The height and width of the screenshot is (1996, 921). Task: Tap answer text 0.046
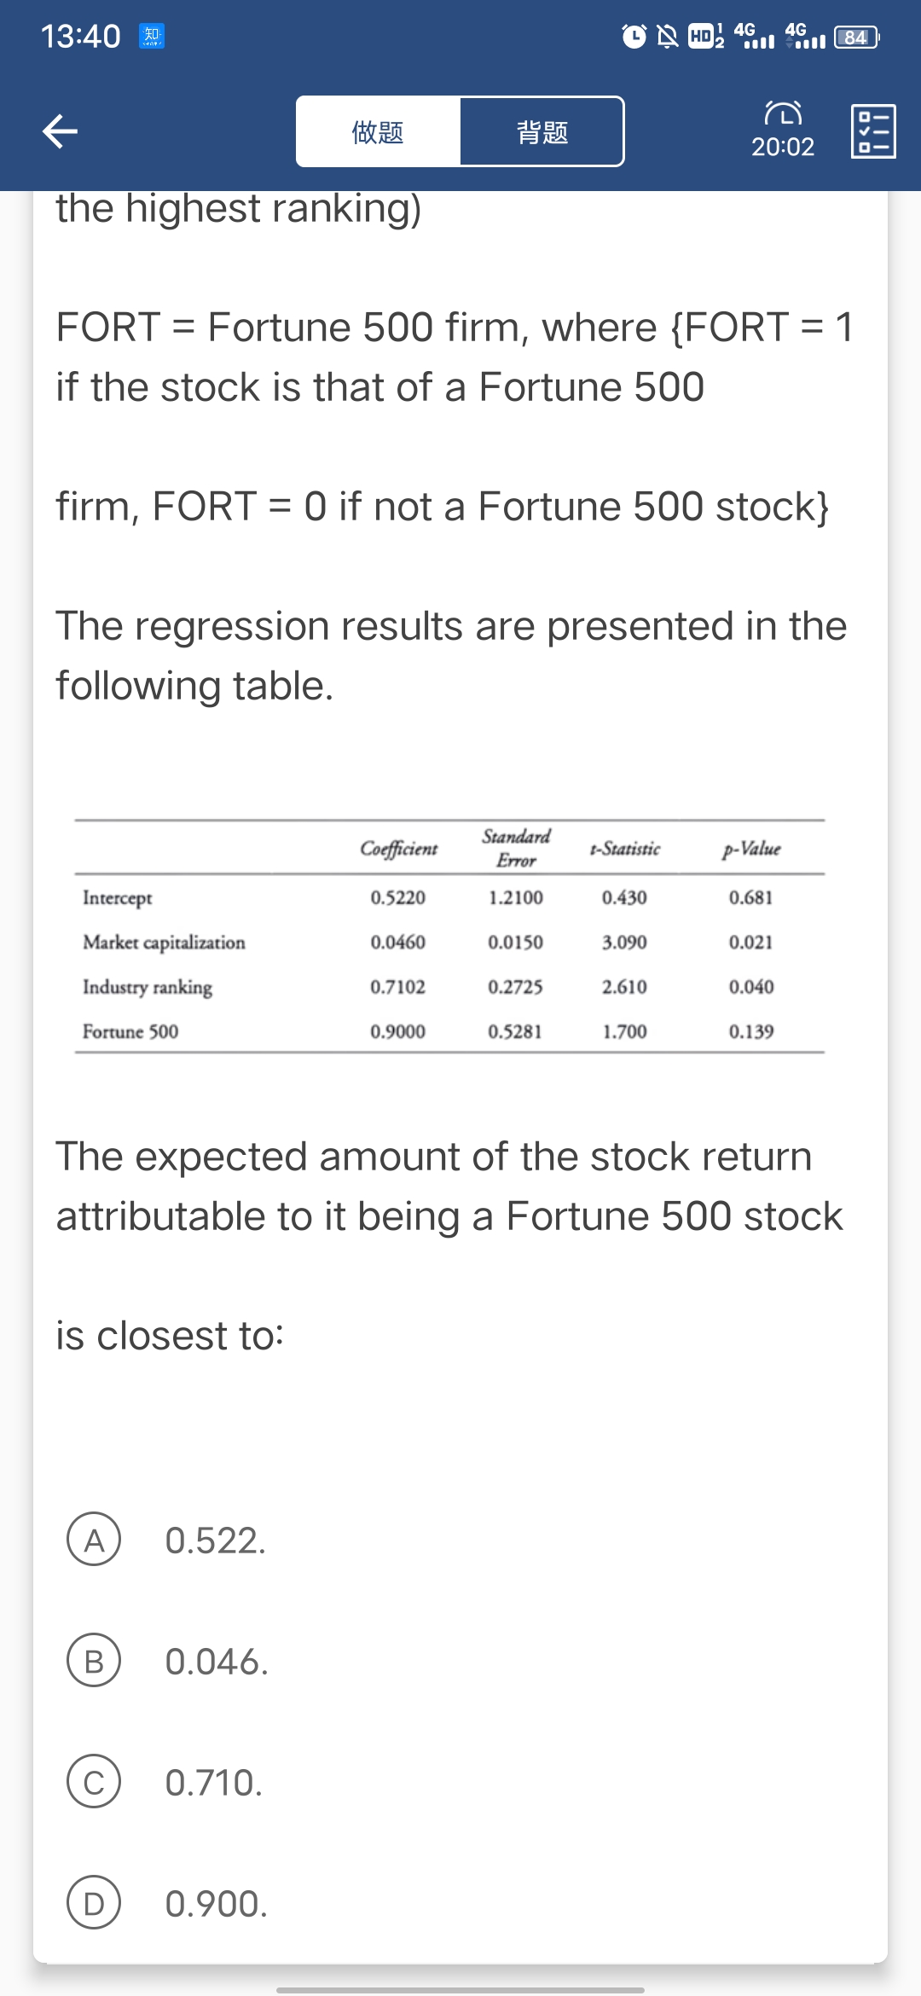pos(217,1662)
